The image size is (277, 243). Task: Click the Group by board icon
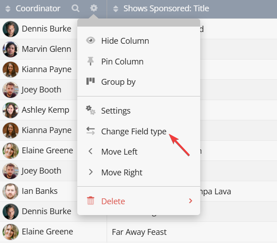[91, 82]
